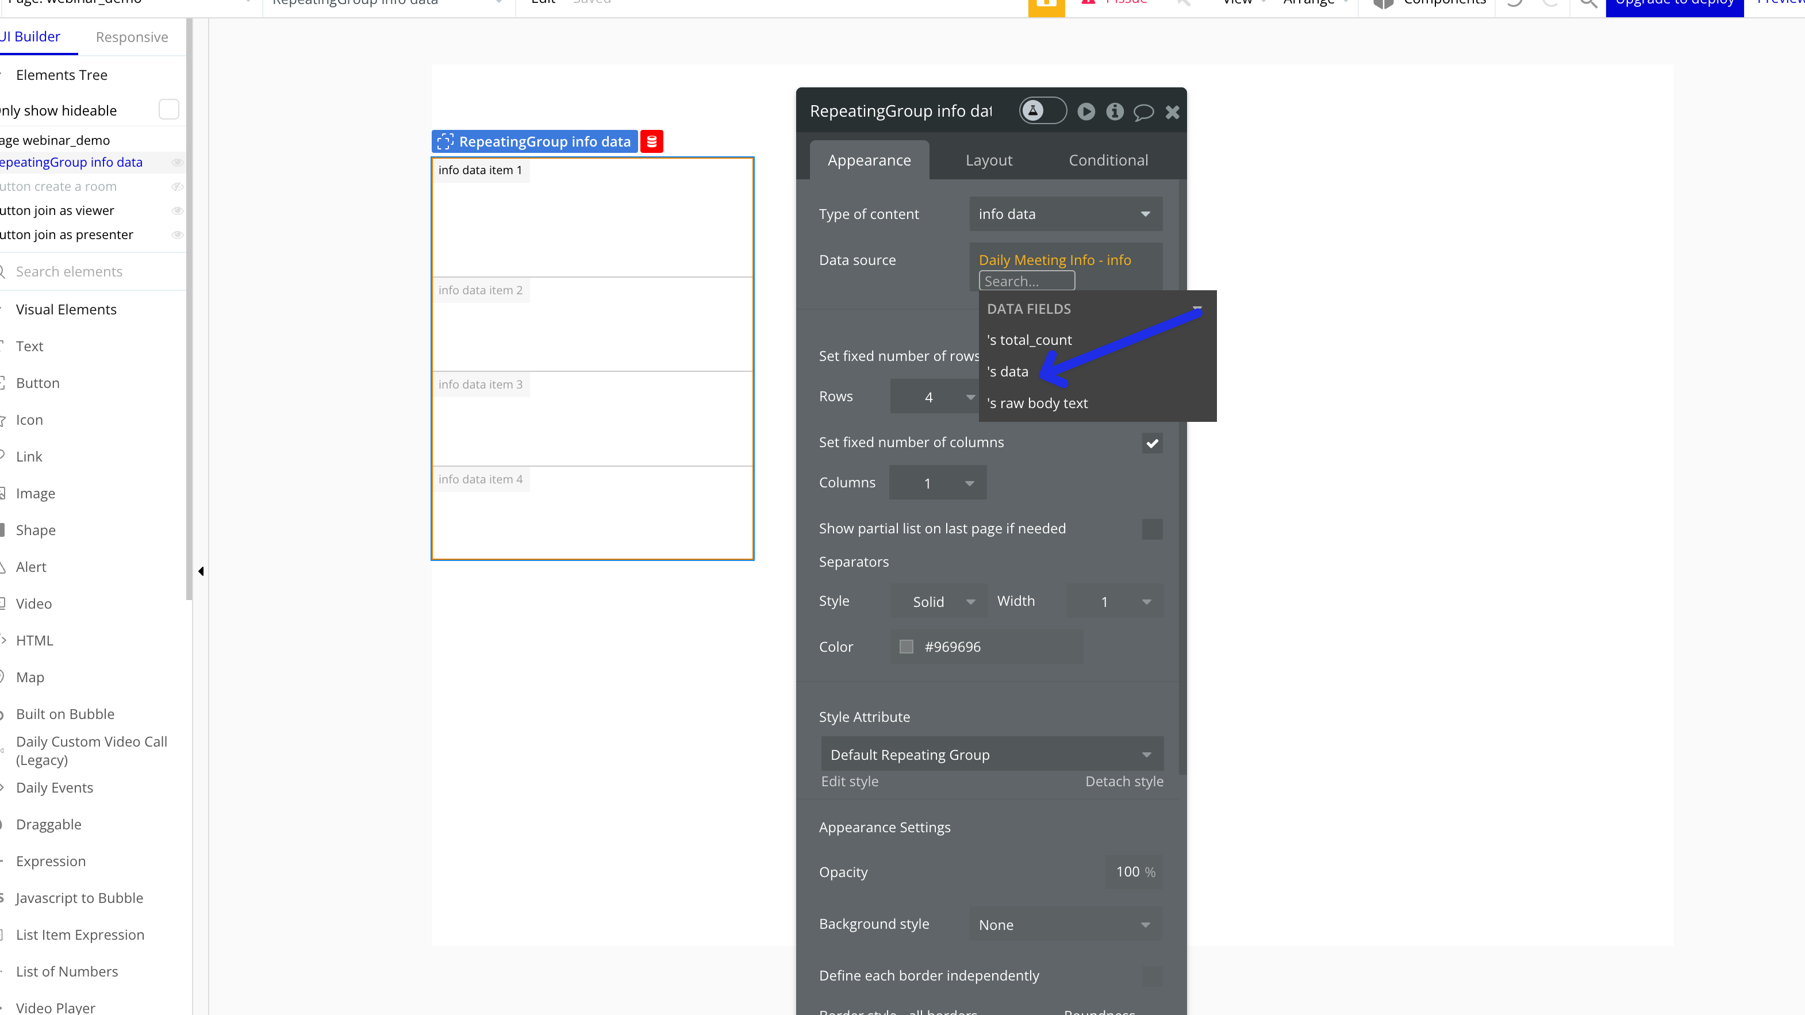Viewport: 1805px width, 1015px height.
Task: Toggle the experimental flask switch
Action: pos(1042,111)
